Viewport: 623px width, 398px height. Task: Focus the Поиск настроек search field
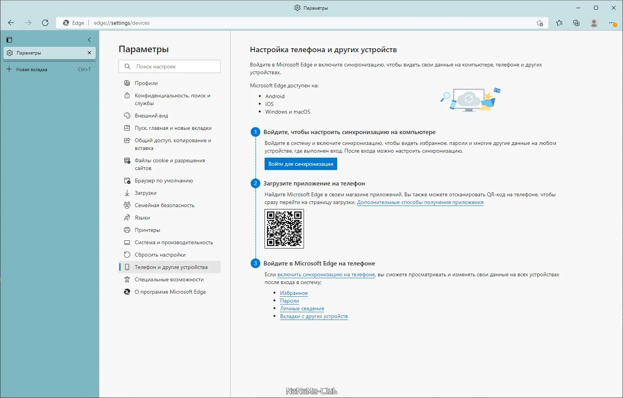click(x=170, y=66)
